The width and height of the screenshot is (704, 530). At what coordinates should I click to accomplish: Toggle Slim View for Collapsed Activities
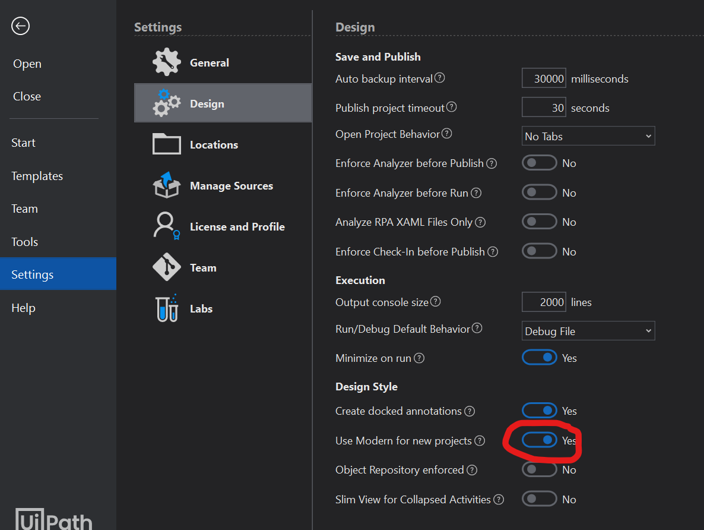[539, 499]
